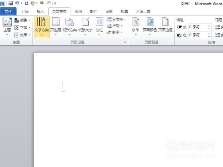223x167 pixels.
Task: Open the 主题 themes gallery
Action: coord(7,27)
